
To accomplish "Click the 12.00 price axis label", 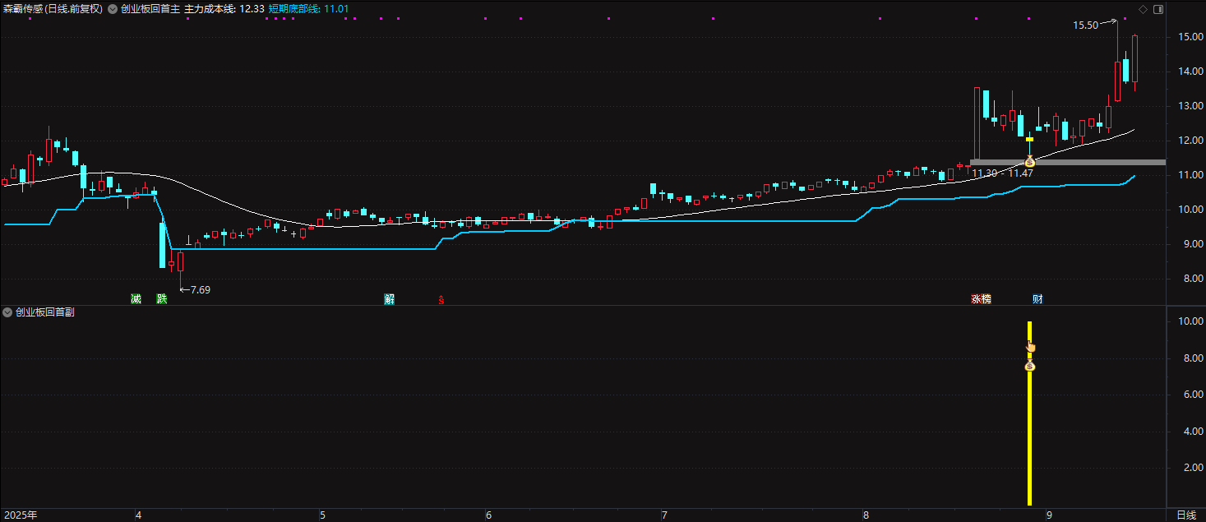I will (x=1190, y=141).
